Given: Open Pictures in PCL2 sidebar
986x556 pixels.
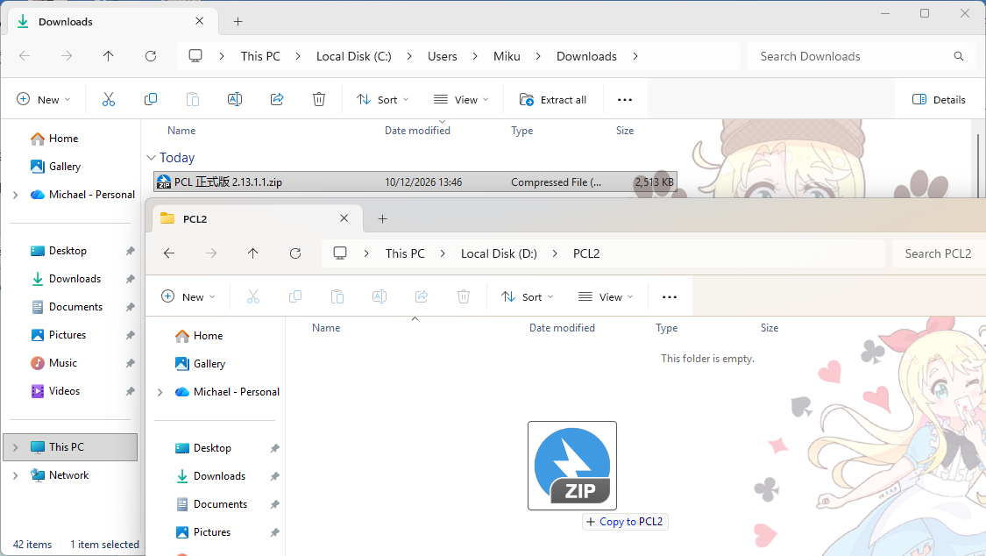Looking at the screenshot, I should point(203,532).
